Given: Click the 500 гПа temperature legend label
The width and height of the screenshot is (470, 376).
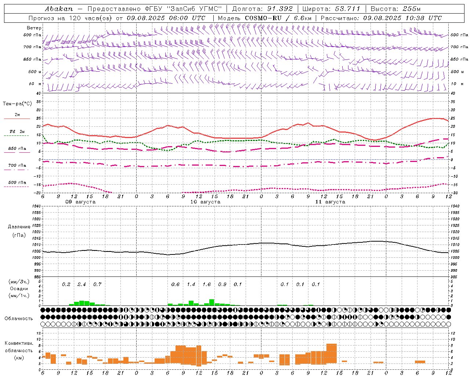Looking at the screenshot, I should [x=17, y=182].
